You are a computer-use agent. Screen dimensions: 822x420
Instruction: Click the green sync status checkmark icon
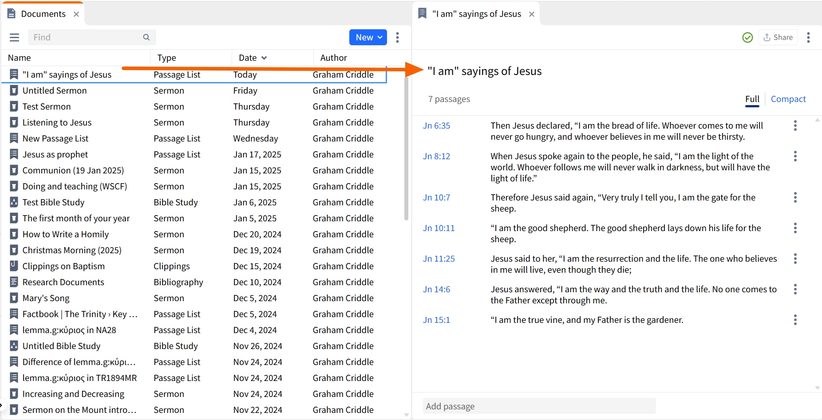[747, 38]
